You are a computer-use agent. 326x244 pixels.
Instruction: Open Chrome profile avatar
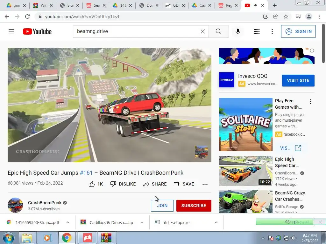click(x=309, y=17)
